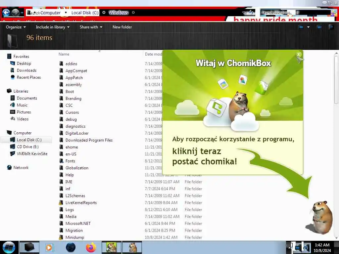This screenshot has height=254, width=339.
Task: Select the diagnostics folder icon
Action: pos(61,126)
